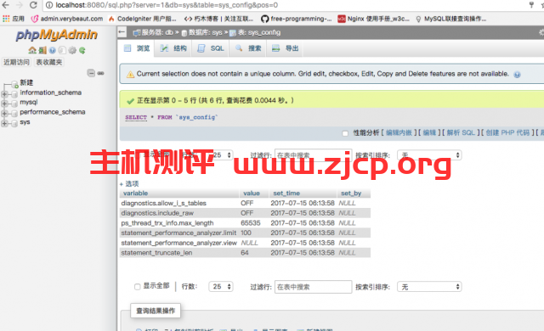Expand the mysql database tree node
This screenshot has height=331, width=544.
tap(4, 104)
